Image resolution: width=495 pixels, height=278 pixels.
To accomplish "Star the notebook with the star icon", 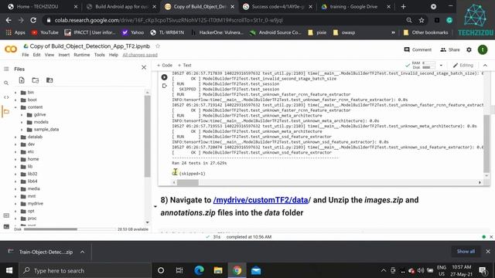I will click(158, 46).
